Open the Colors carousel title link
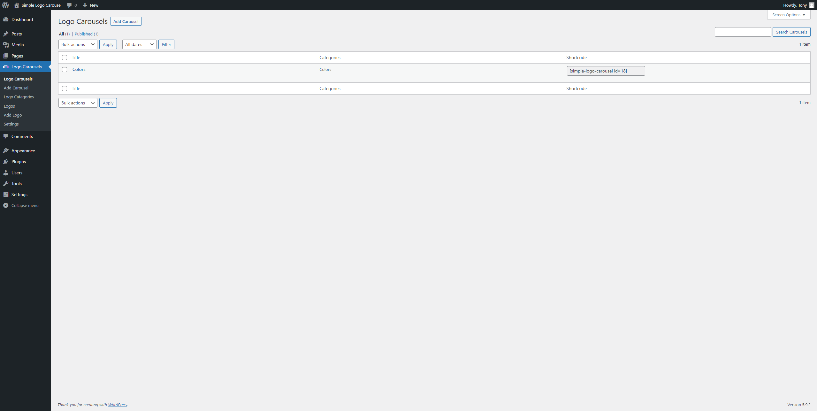 79,69
